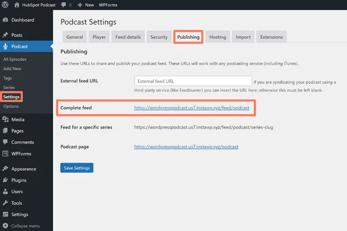The image size is (347, 231).
Task: Open the Security tab
Action: point(159,37)
